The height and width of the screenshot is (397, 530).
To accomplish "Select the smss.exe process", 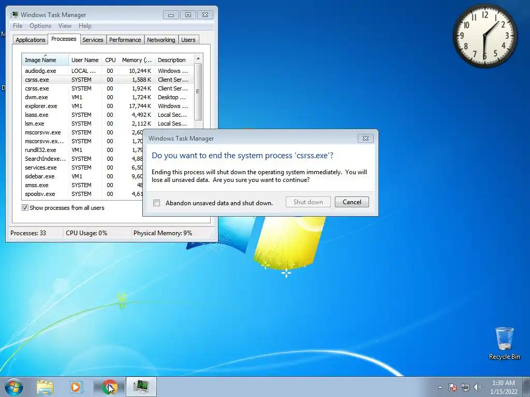I will coord(82,185).
